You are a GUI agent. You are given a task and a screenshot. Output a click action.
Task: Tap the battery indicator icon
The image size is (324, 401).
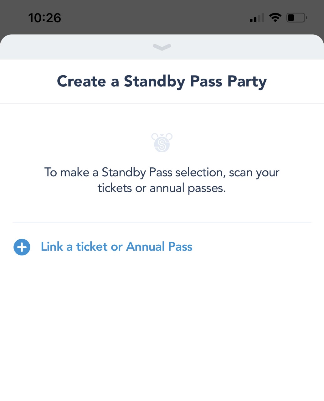click(296, 18)
